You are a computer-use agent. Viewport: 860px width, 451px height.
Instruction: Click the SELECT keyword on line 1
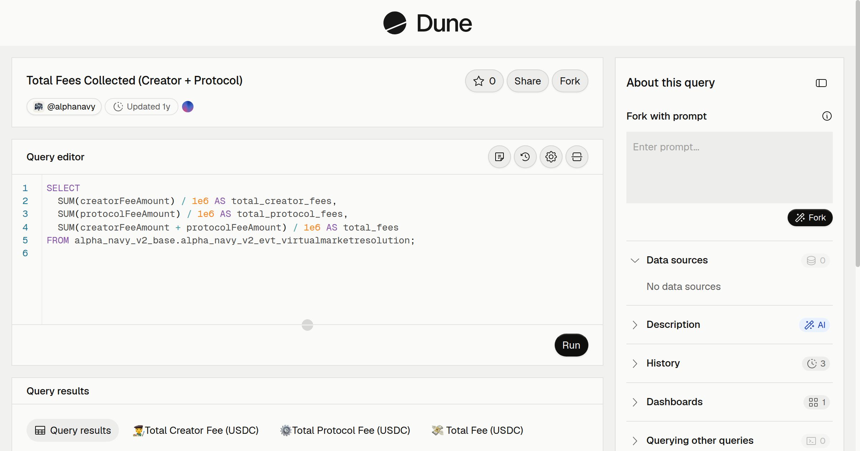(x=63, y=188)
